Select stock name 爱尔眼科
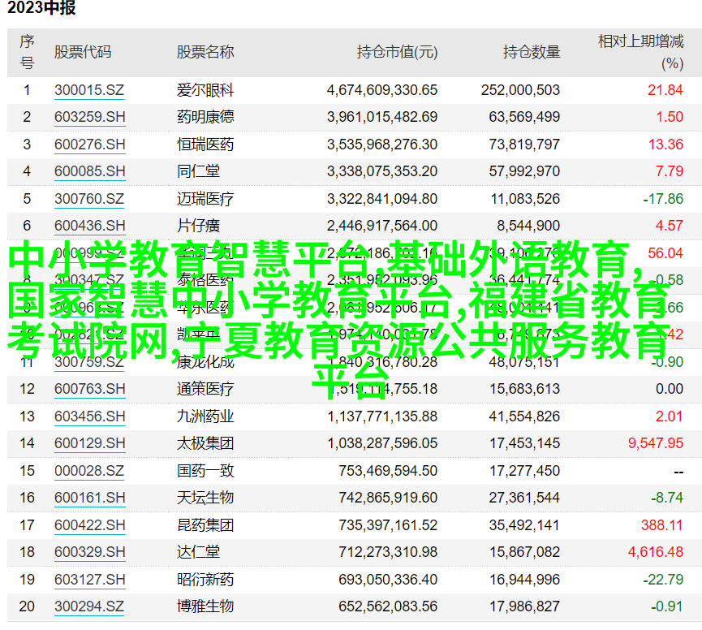This screenshot has width=702, height=630. [x=205, y=90]
